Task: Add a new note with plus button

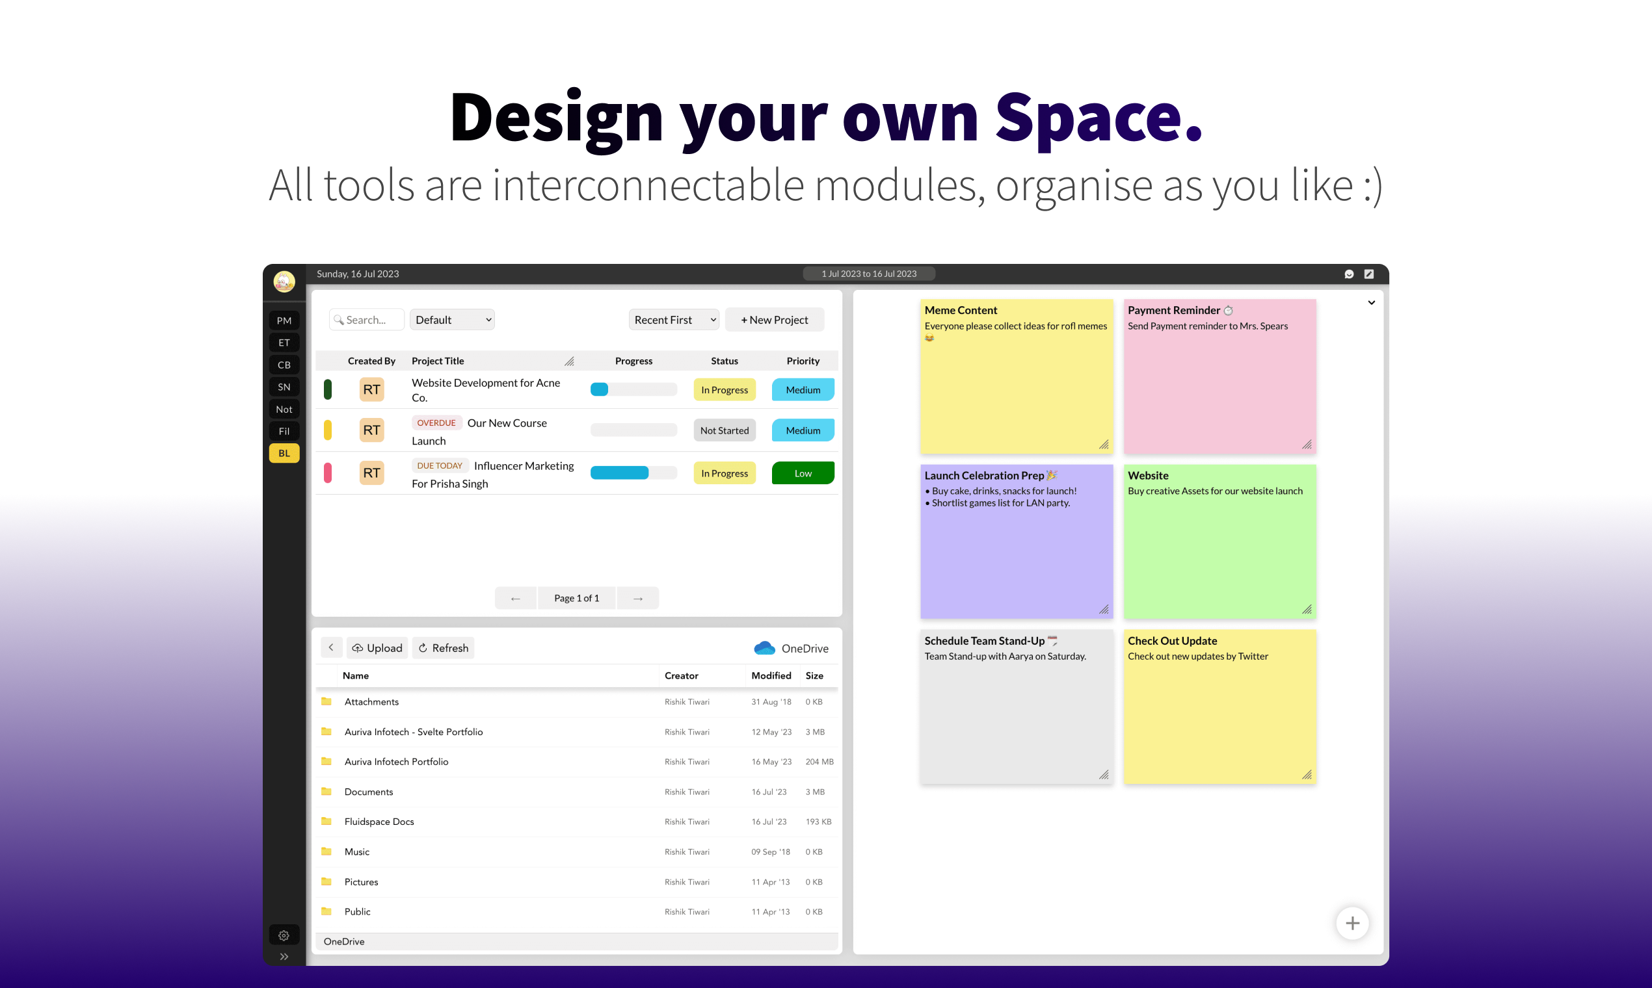Action: tap(1352, 924)
